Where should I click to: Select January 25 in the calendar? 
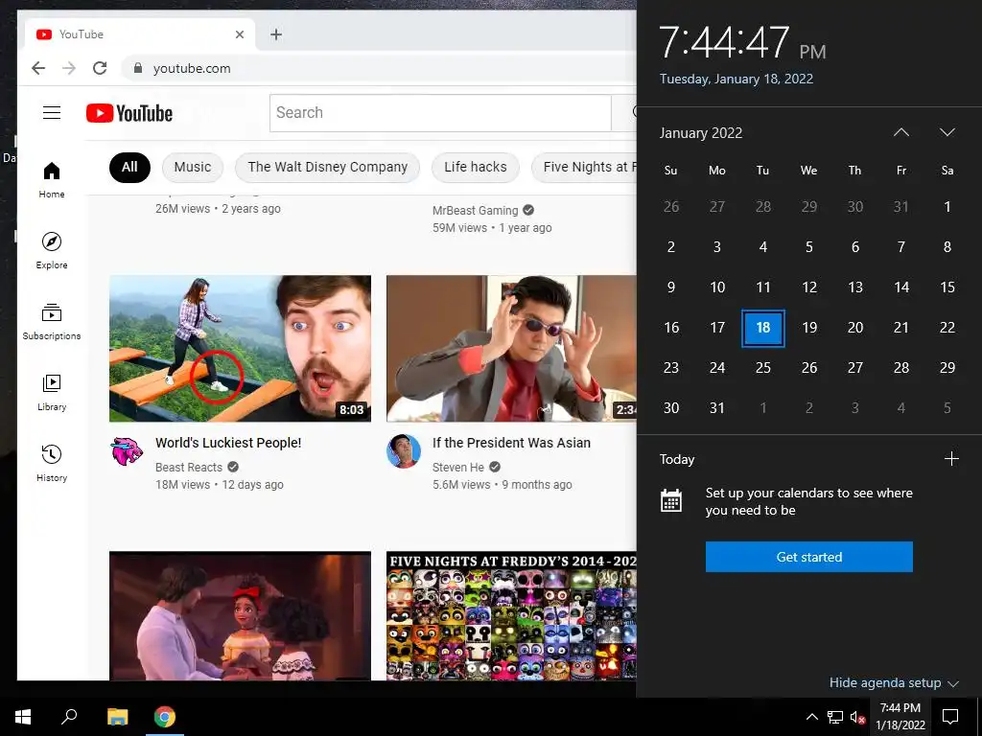[x=762, y=368]
